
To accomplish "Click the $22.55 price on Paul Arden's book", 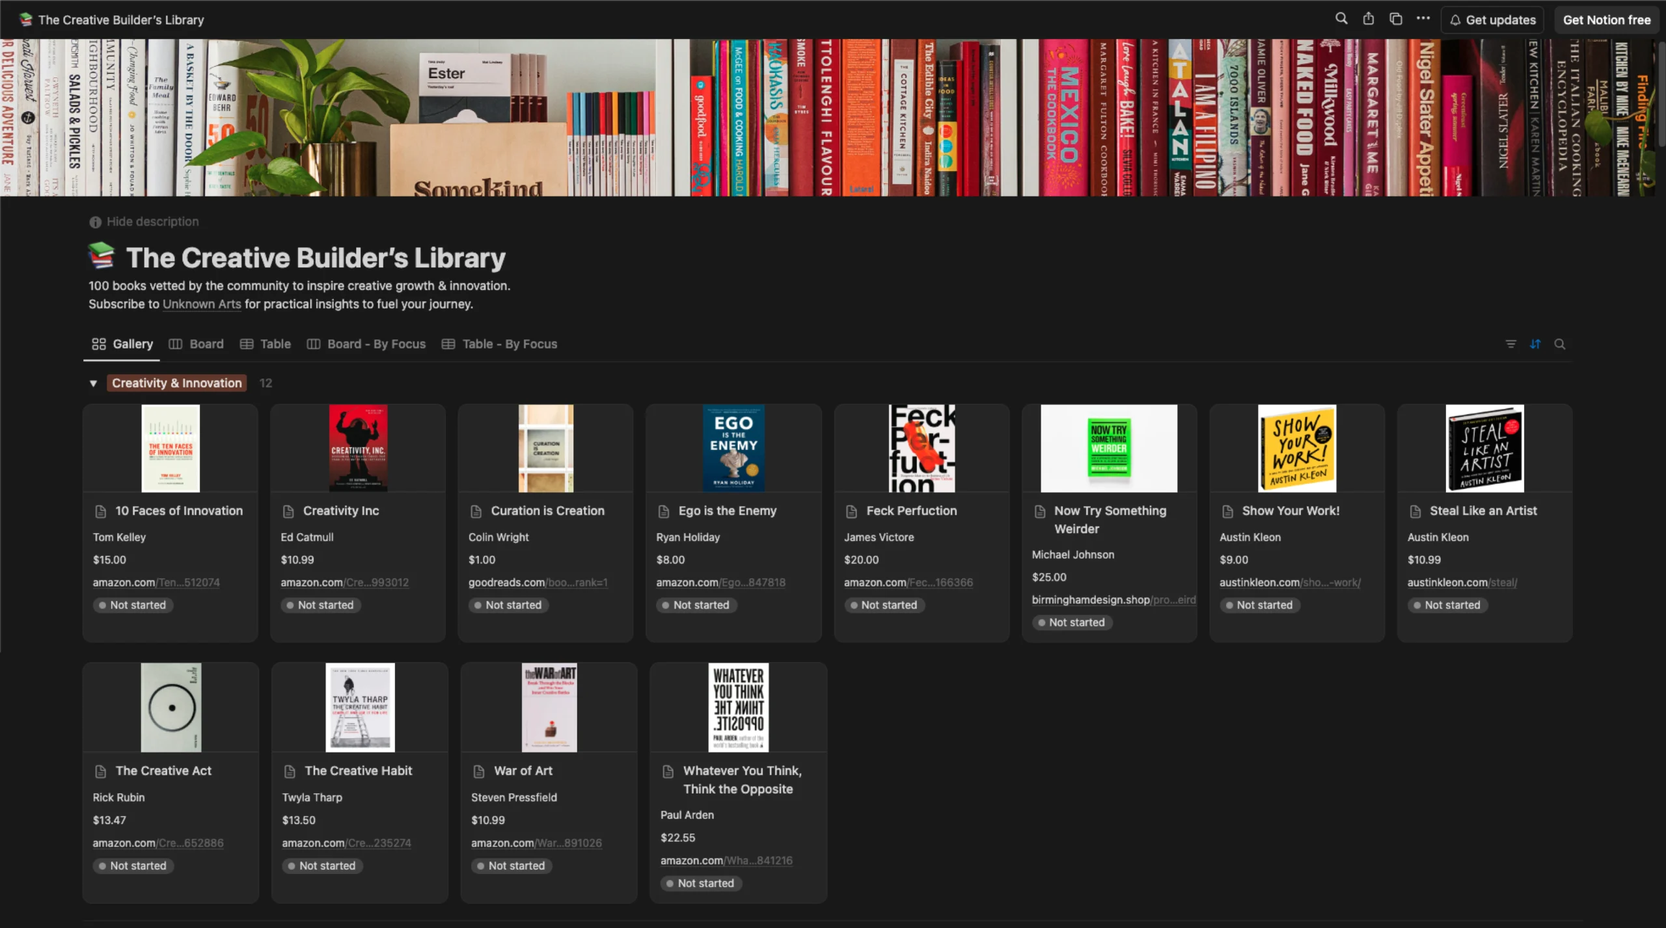I will (x=677, y=838).
